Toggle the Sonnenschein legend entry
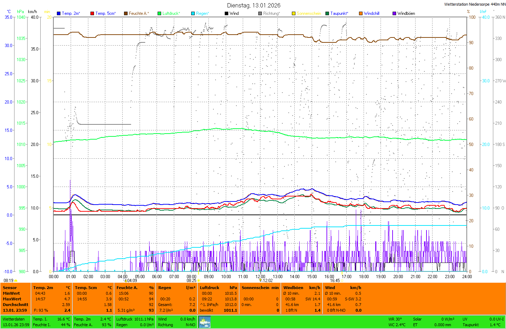 point(308,13)
